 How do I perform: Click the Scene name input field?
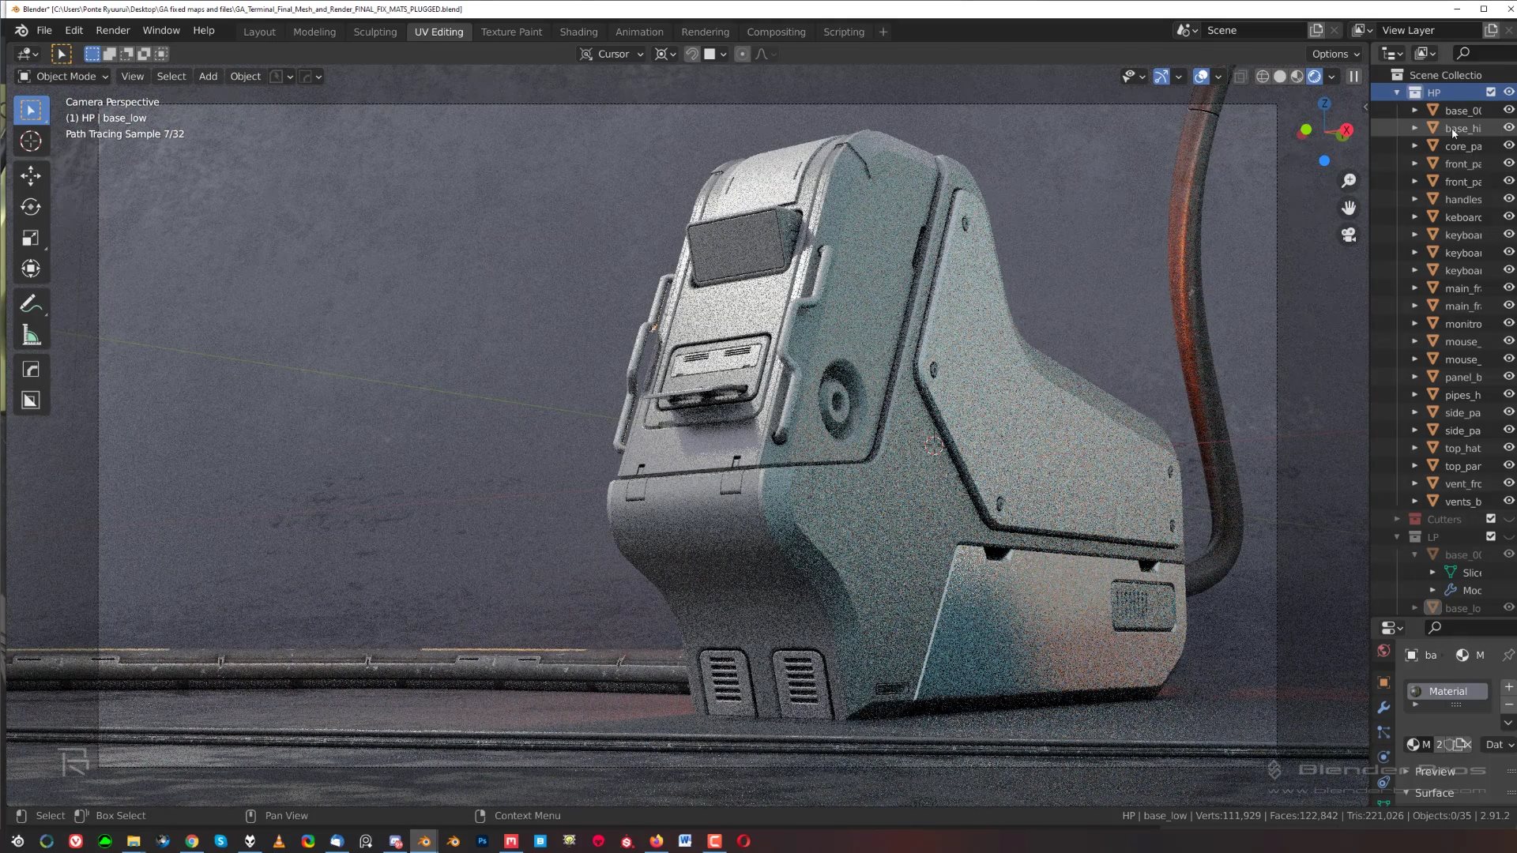pyautogui.click(x=1252, y=30)
